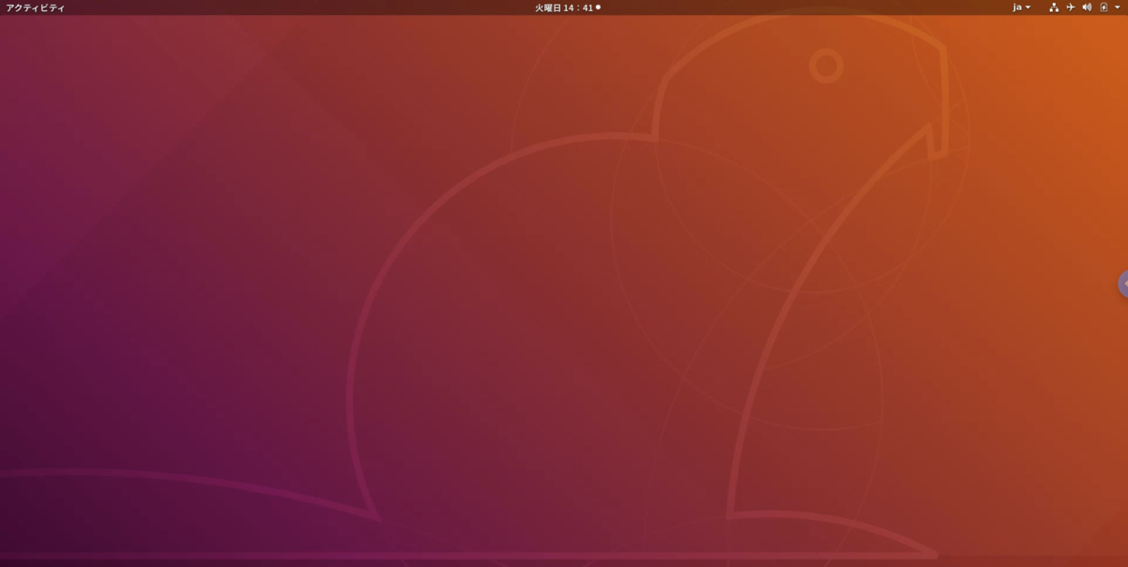Open the clock showing 火曜日 14:41
Image resolution: width=1128 pixels, height=567 pixels.
(567, 8)
